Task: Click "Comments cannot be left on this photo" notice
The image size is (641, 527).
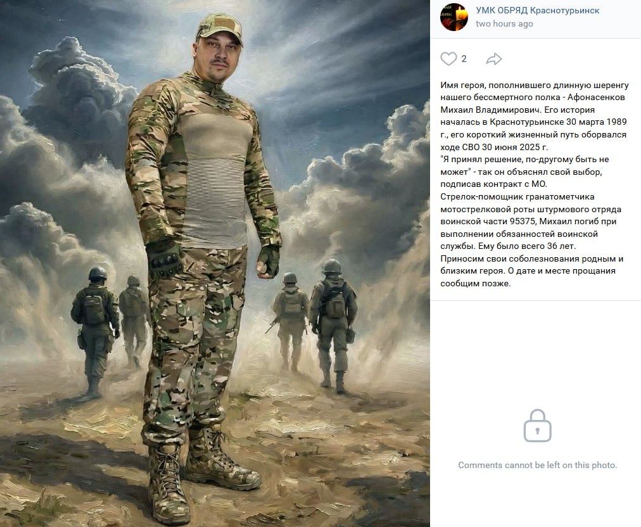Action: [538, 465]
